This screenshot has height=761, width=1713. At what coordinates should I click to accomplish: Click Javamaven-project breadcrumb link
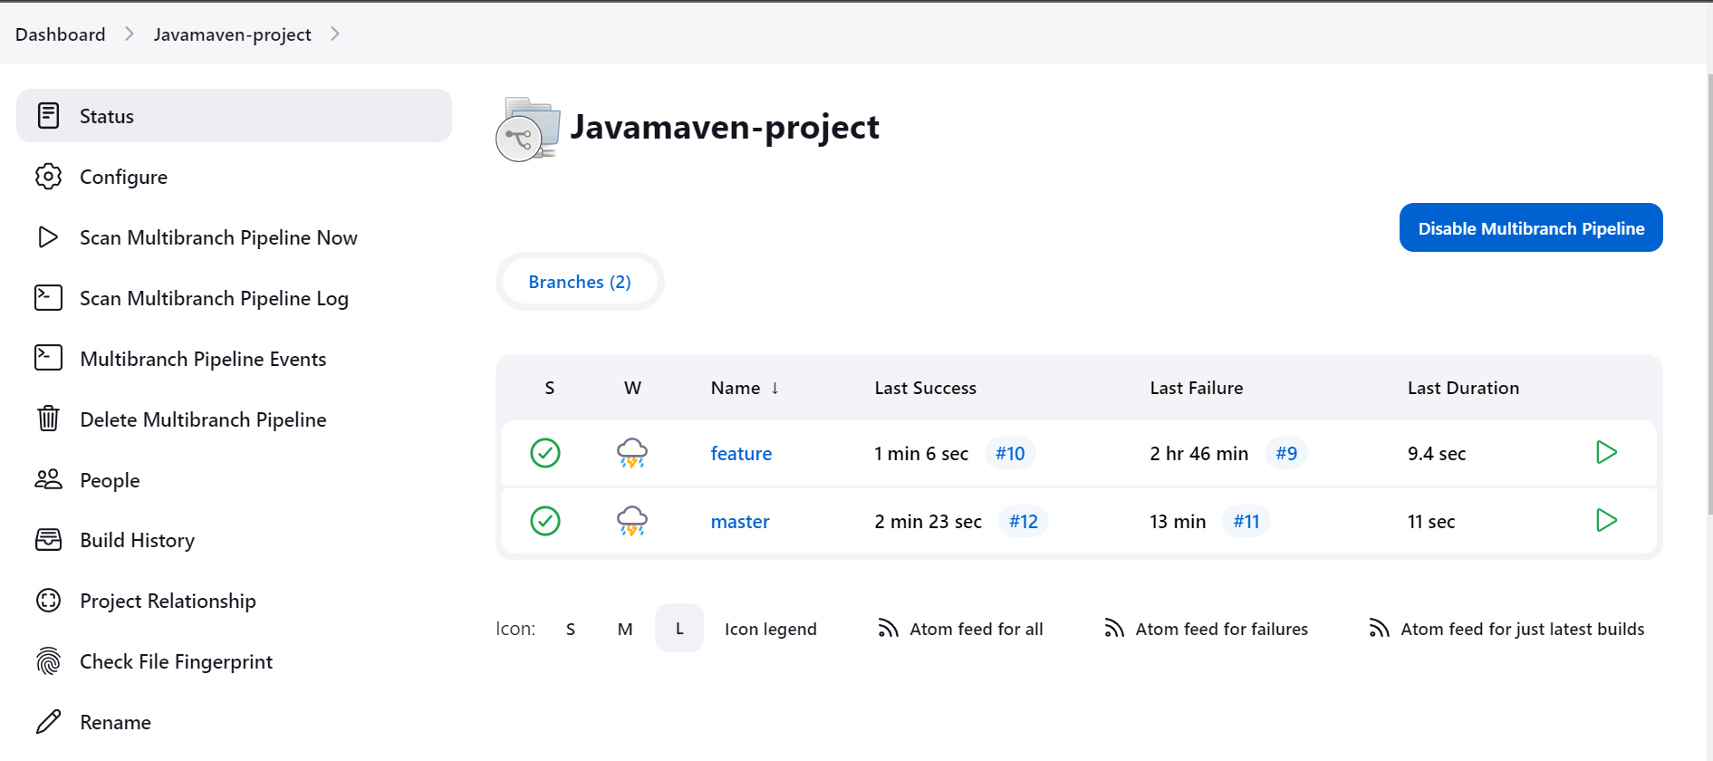pos(232,34)
